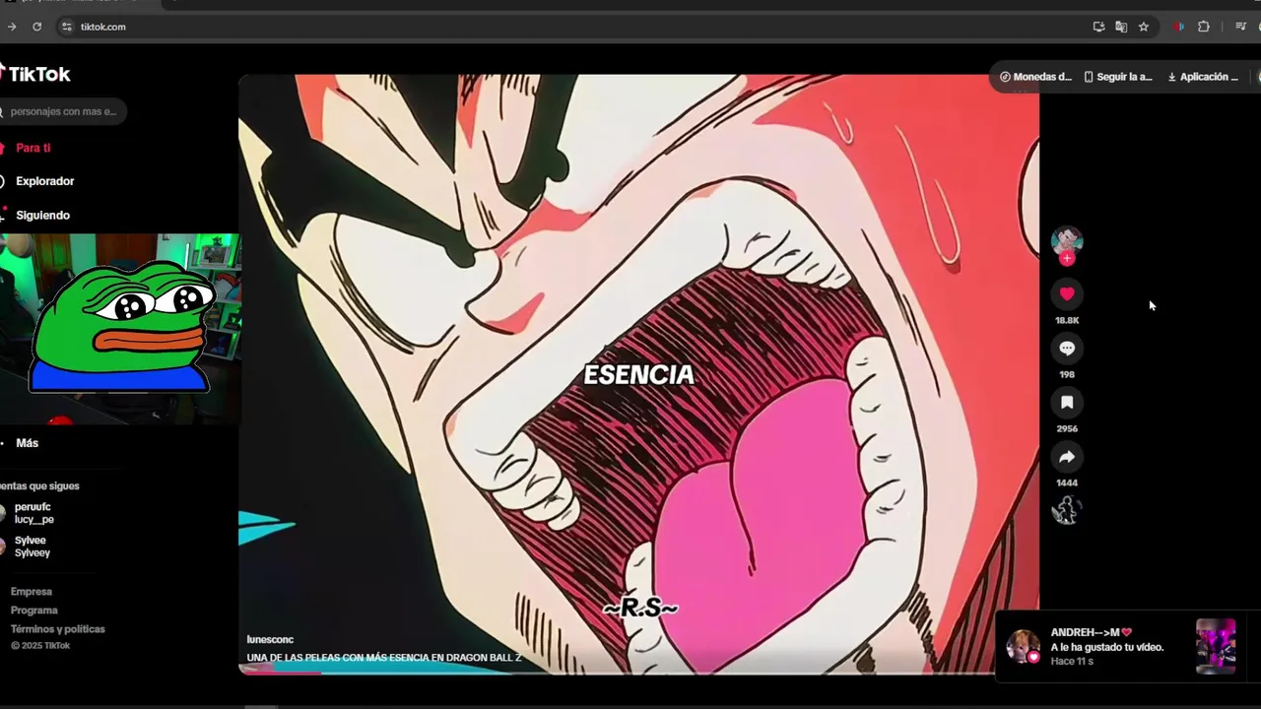Go forward in browser toolbar

(x=12, y=27)
